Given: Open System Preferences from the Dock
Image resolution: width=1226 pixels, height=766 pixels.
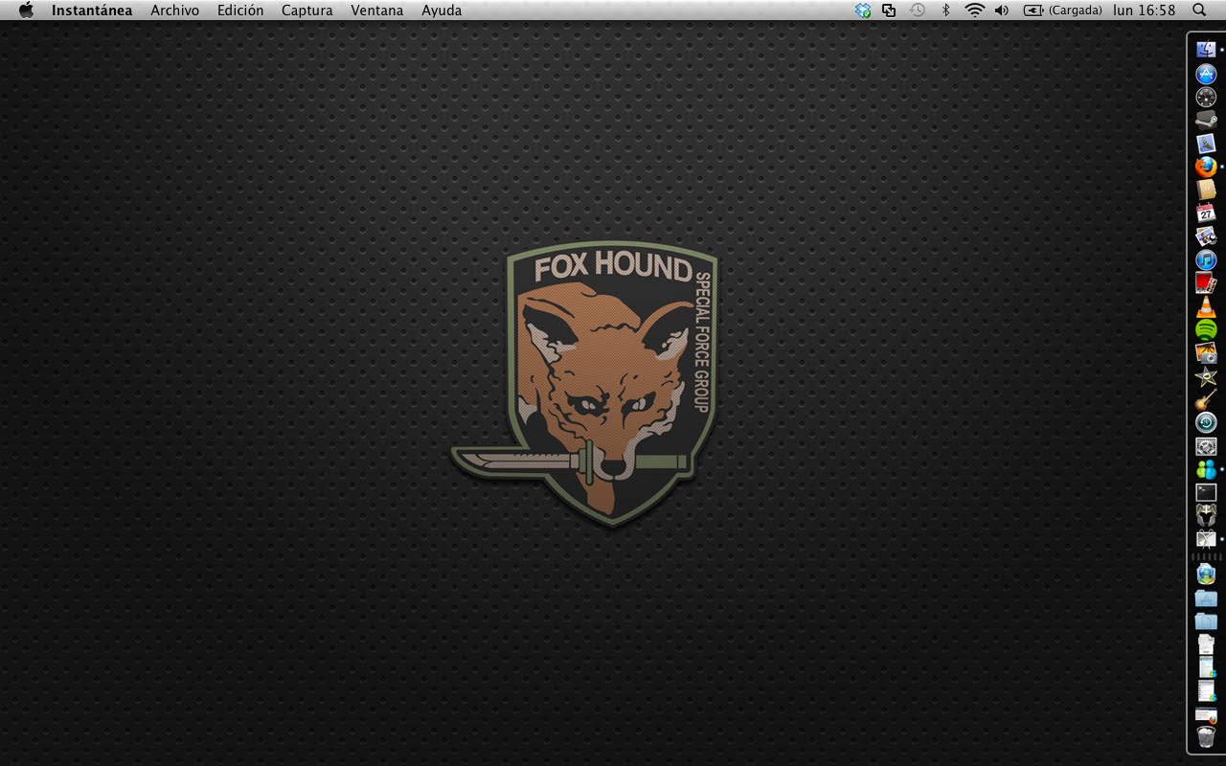Looking at the screenshot, I should [1206, 446].
